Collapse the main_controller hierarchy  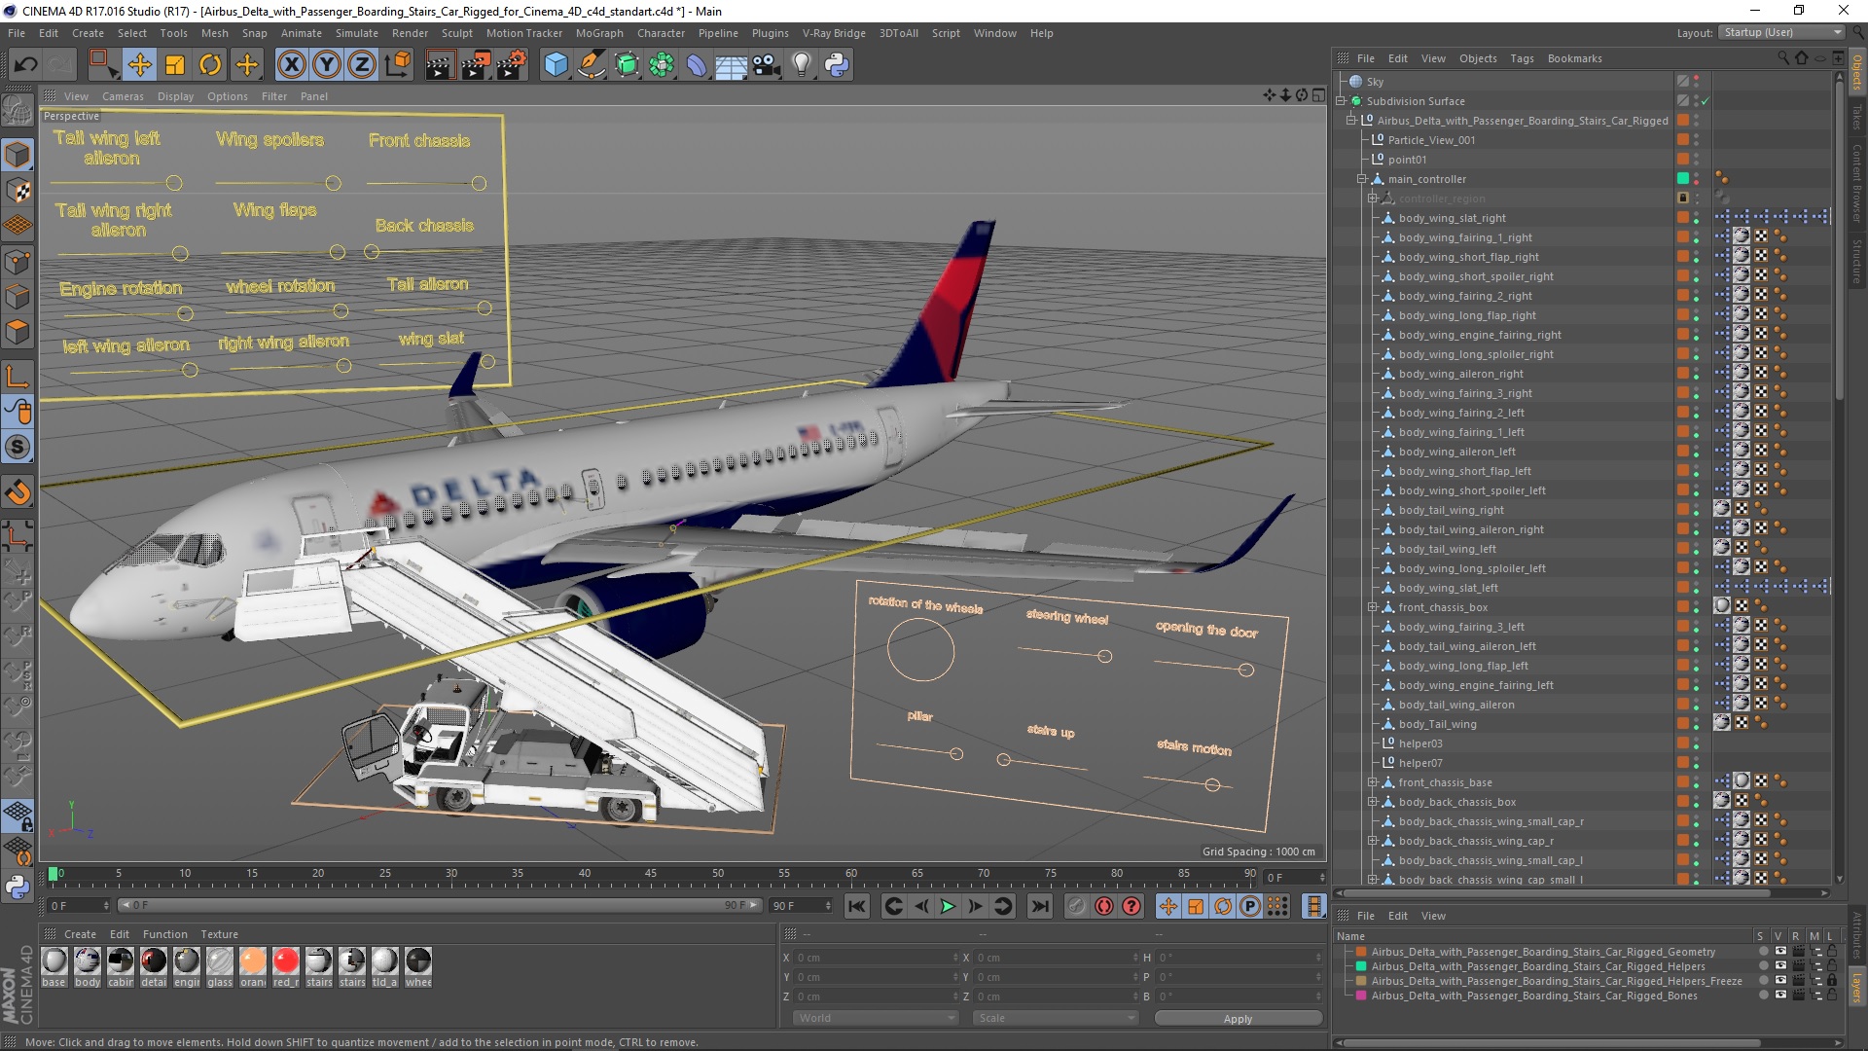tap(1361, 179)
